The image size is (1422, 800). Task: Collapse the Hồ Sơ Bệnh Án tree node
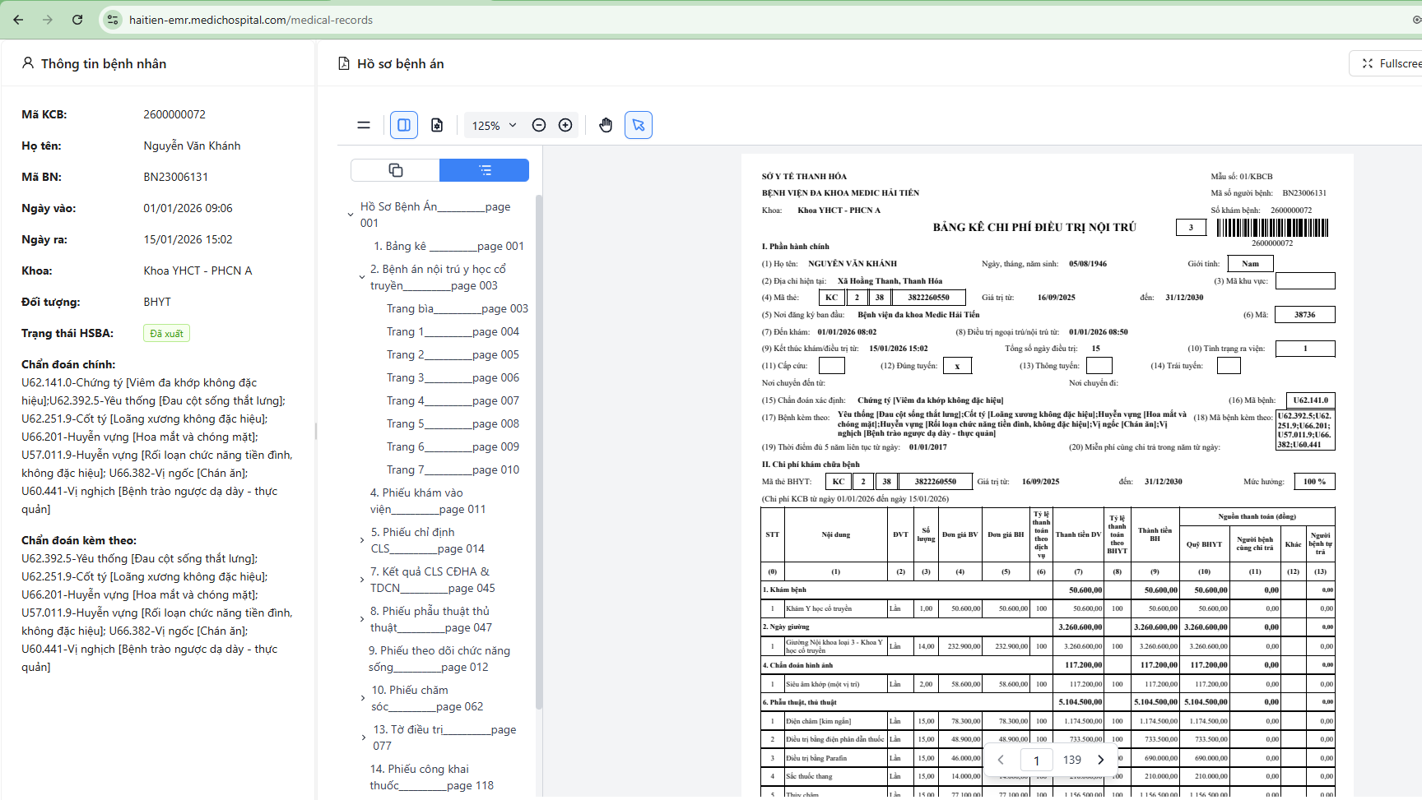point(351,215)
